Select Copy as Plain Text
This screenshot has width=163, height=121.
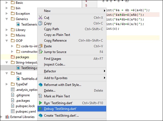[57, 35]
